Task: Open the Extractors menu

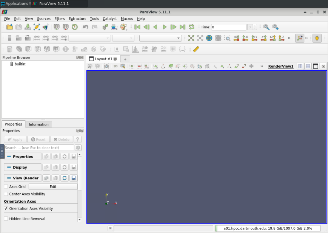Action: tap(77, 19)
